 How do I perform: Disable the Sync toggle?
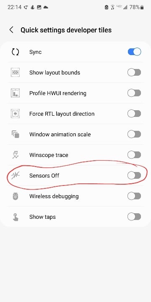coord(134,52)
